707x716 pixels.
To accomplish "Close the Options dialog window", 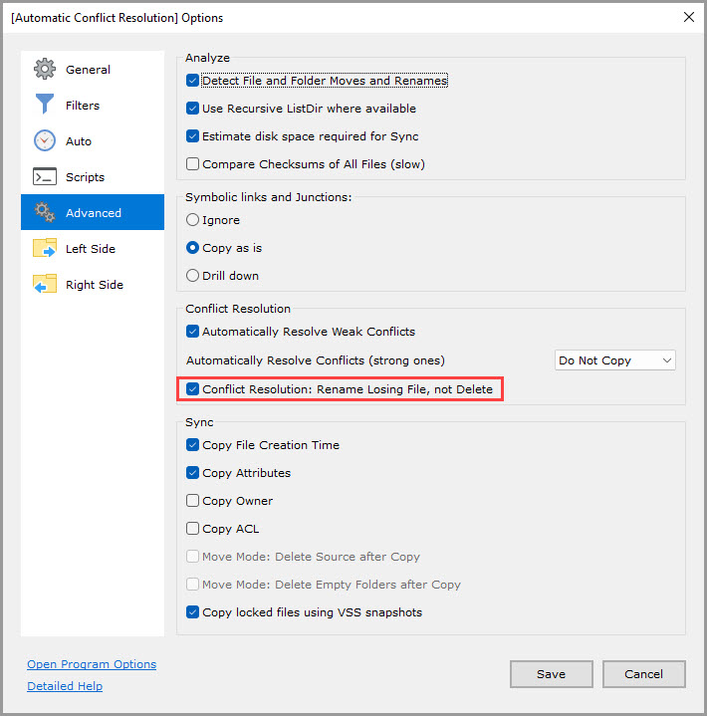I will (689, 17).
